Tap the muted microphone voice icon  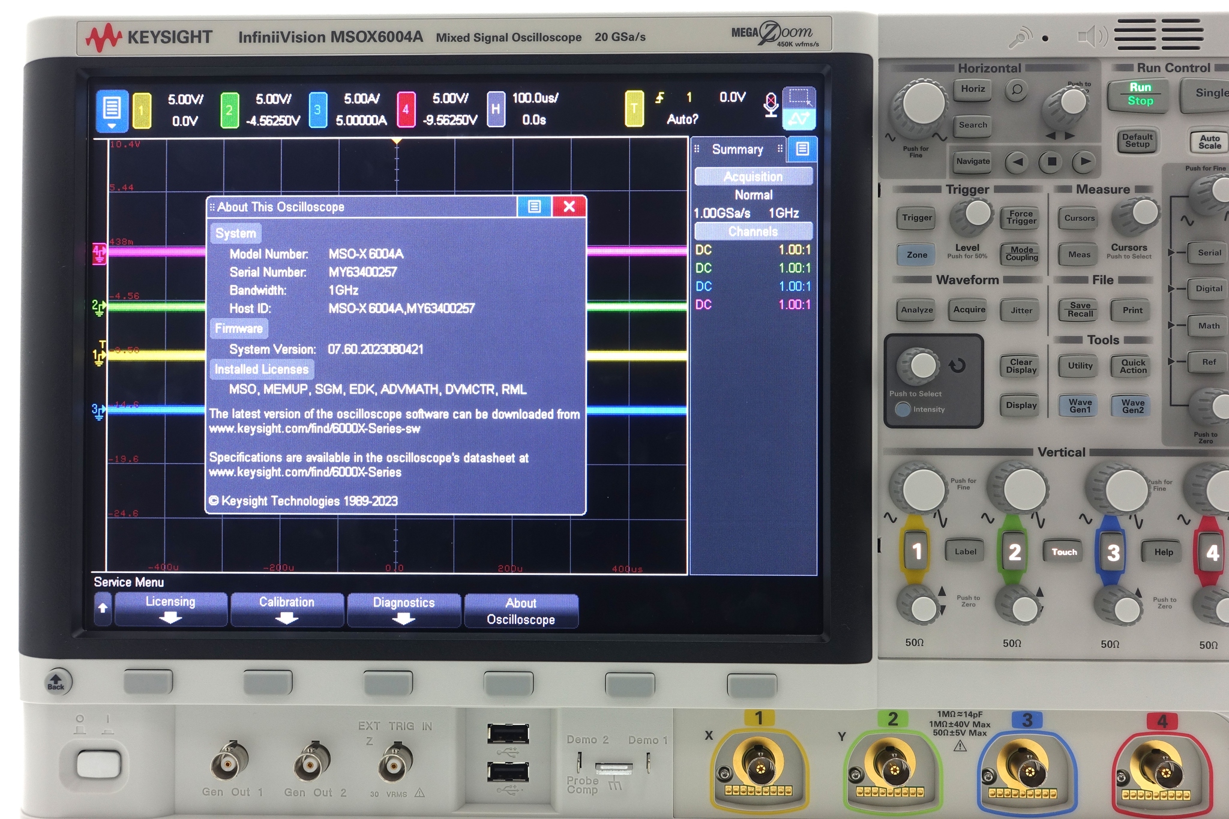coord(771,105)
